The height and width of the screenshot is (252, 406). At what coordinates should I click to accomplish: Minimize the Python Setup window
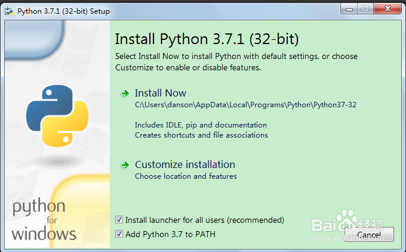(x=350, y=9)
